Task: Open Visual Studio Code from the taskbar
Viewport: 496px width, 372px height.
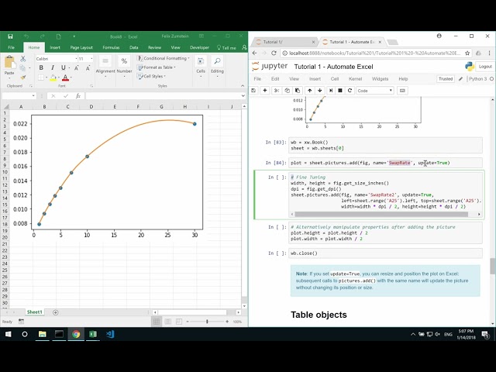Action: [x=110, y=334]
